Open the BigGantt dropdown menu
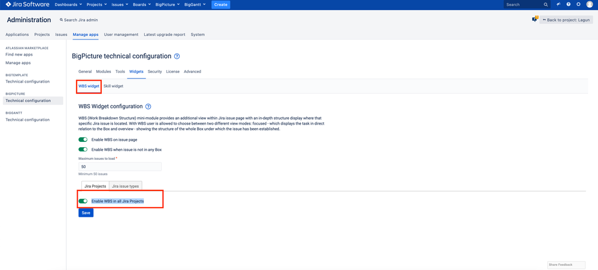The width and height of the screenshot is (598, 270). pyautogui.click(x=195, y=5)
